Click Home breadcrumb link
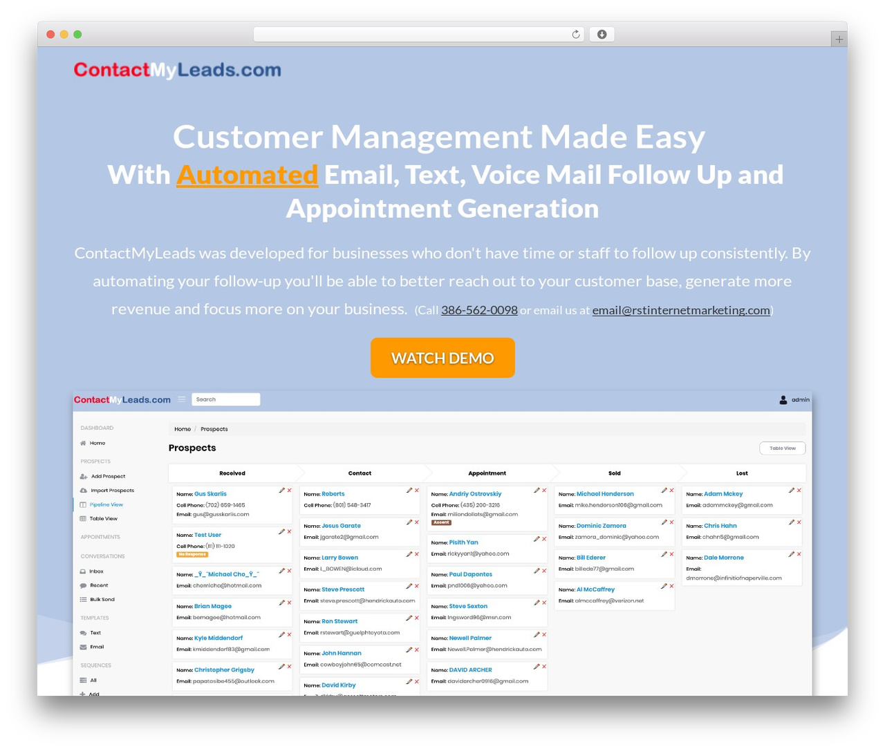 (183, 429)
